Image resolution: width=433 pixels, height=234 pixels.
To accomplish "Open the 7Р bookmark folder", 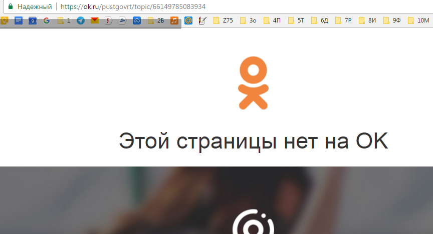I will (343, 20).
